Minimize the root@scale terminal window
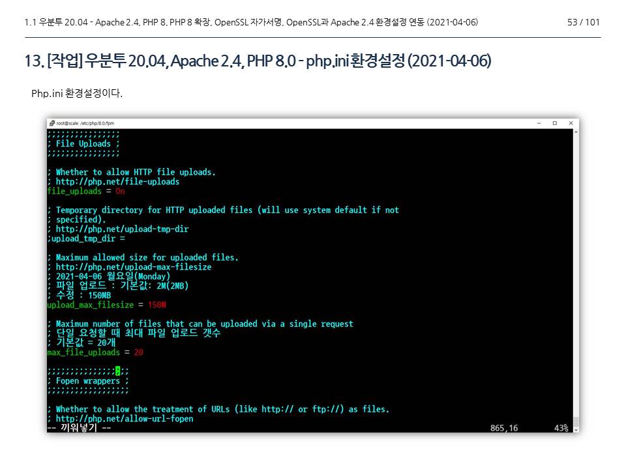 [539, 123]
